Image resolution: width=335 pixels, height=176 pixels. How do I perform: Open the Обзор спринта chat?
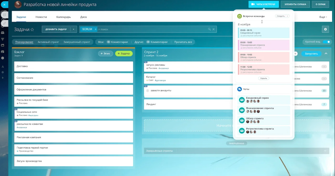[264, 120]
